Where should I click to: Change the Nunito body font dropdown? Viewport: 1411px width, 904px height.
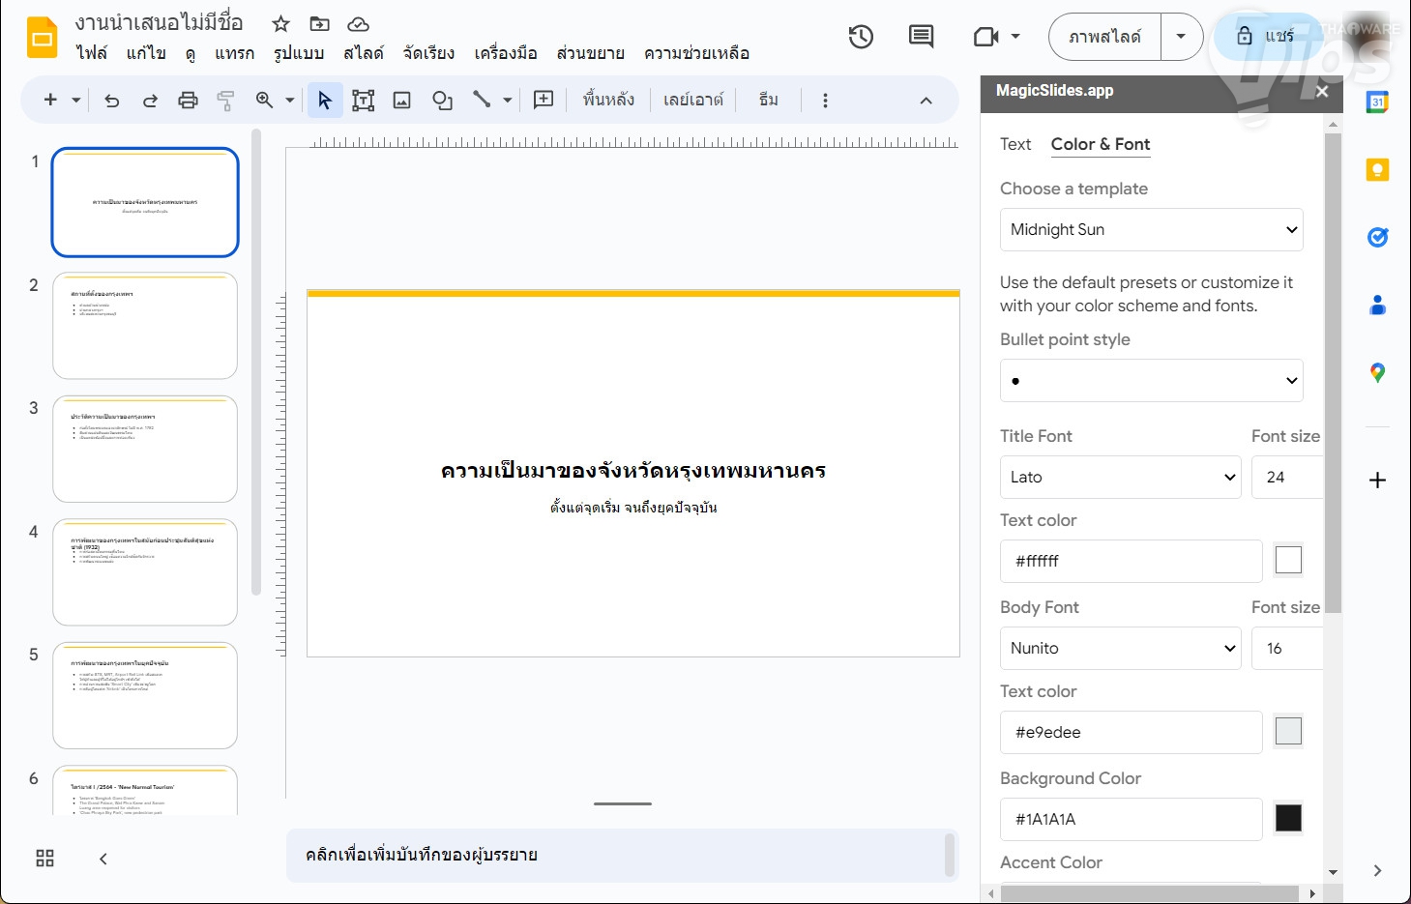1121,649
